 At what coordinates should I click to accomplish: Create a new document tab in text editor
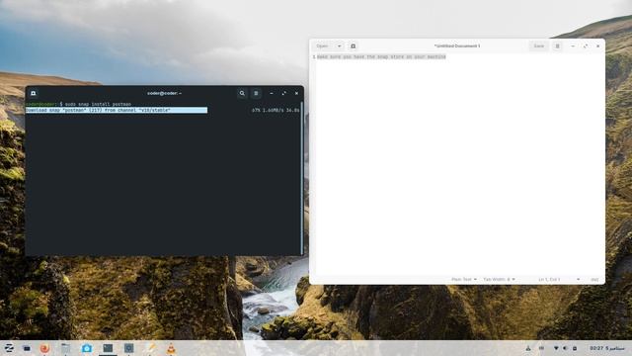[x=354, y=46]
